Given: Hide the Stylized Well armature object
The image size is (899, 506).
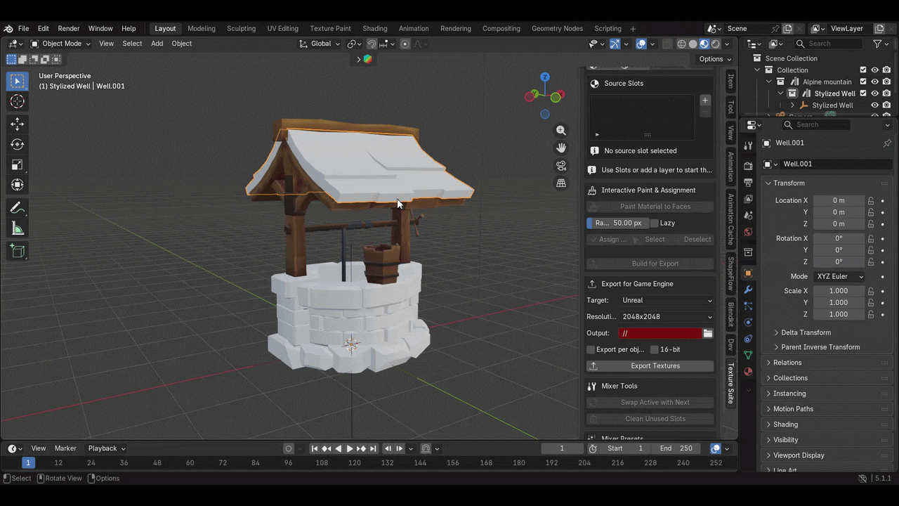Looking at the screenshot, I should (875, 105).
